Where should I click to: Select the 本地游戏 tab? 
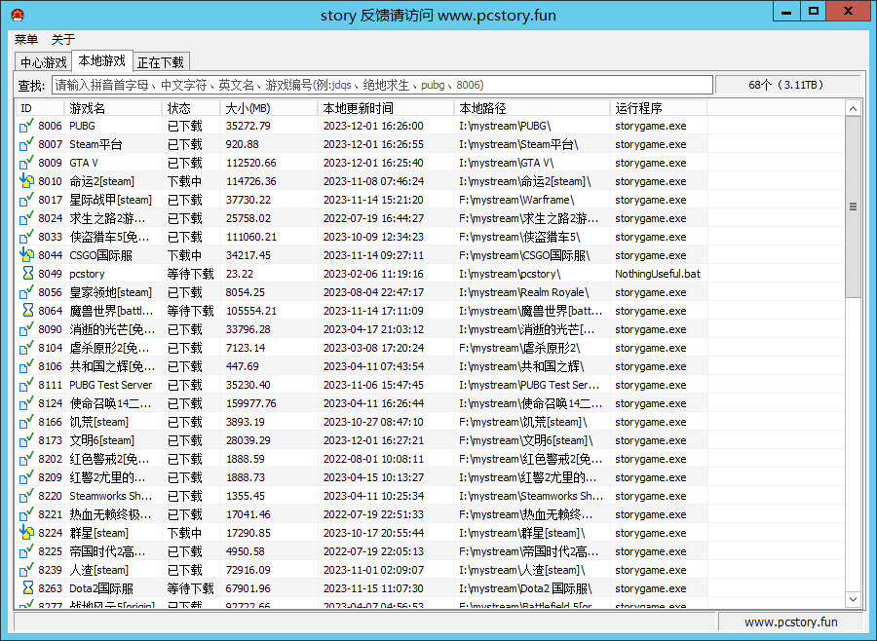(101, 60)
